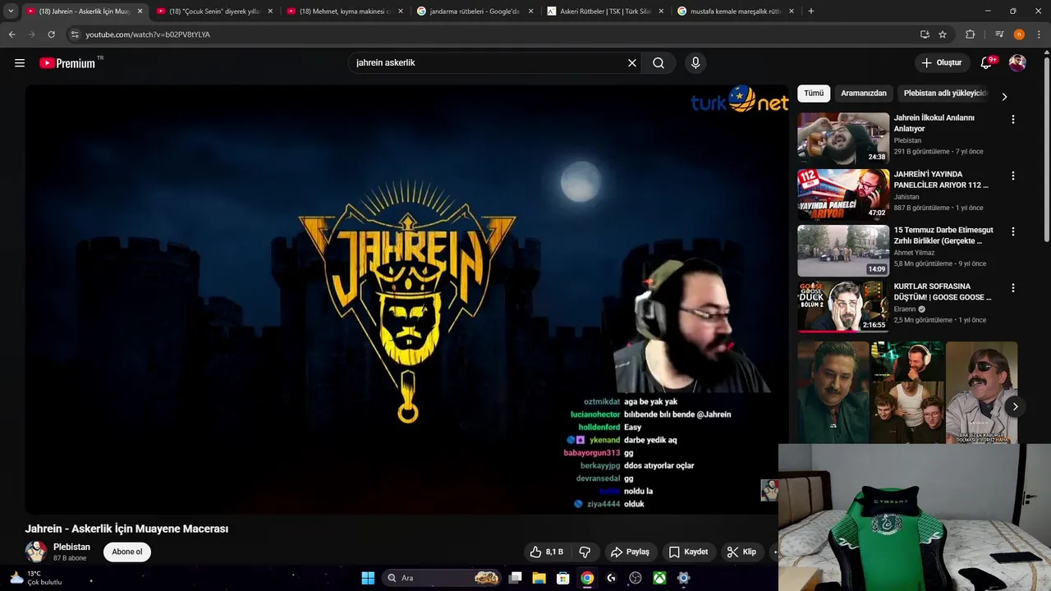Screen dimensions: 1051x591
Task: Select the Tümü filter chip
Action: 814,94
